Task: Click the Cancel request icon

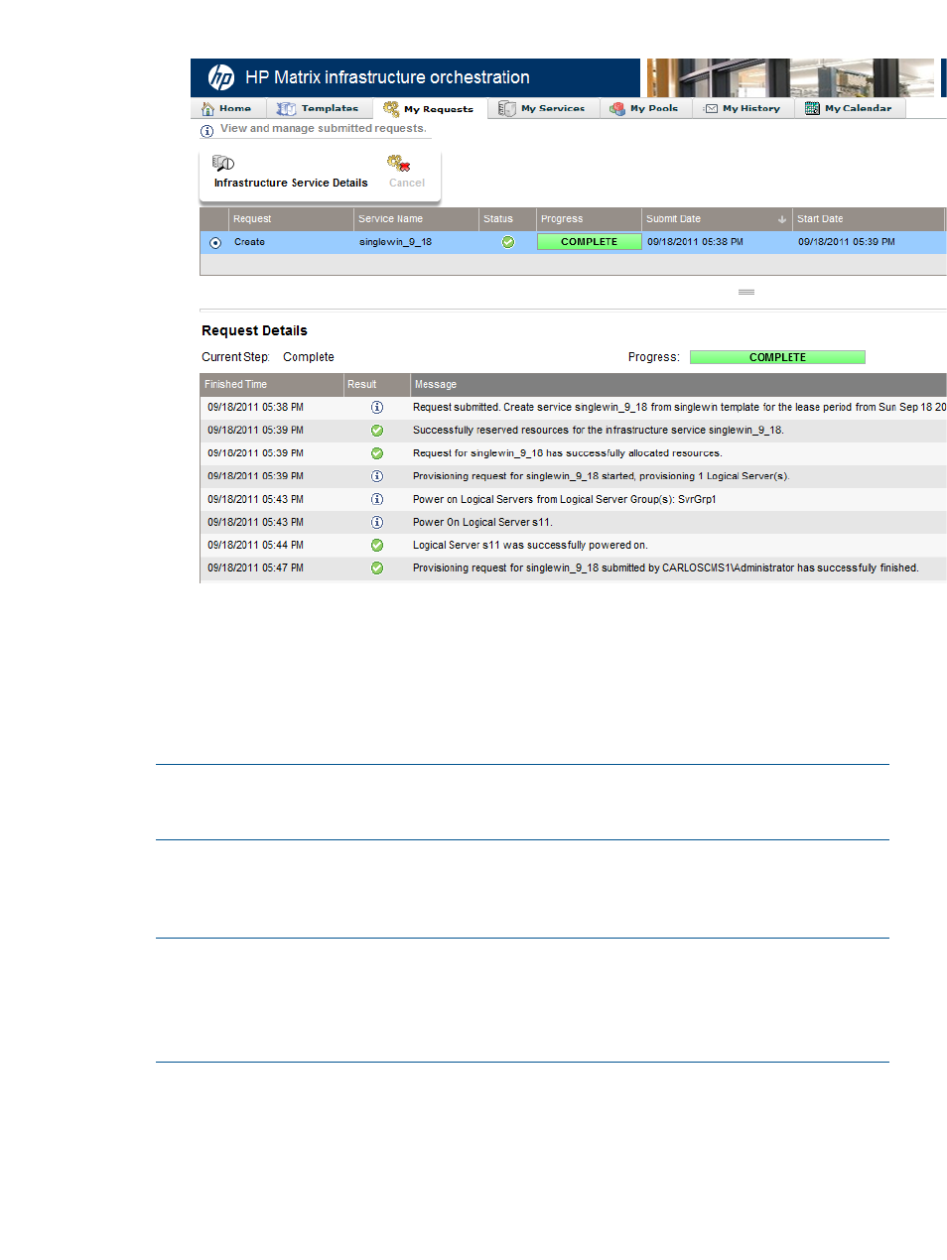Action: coord(399,163)
